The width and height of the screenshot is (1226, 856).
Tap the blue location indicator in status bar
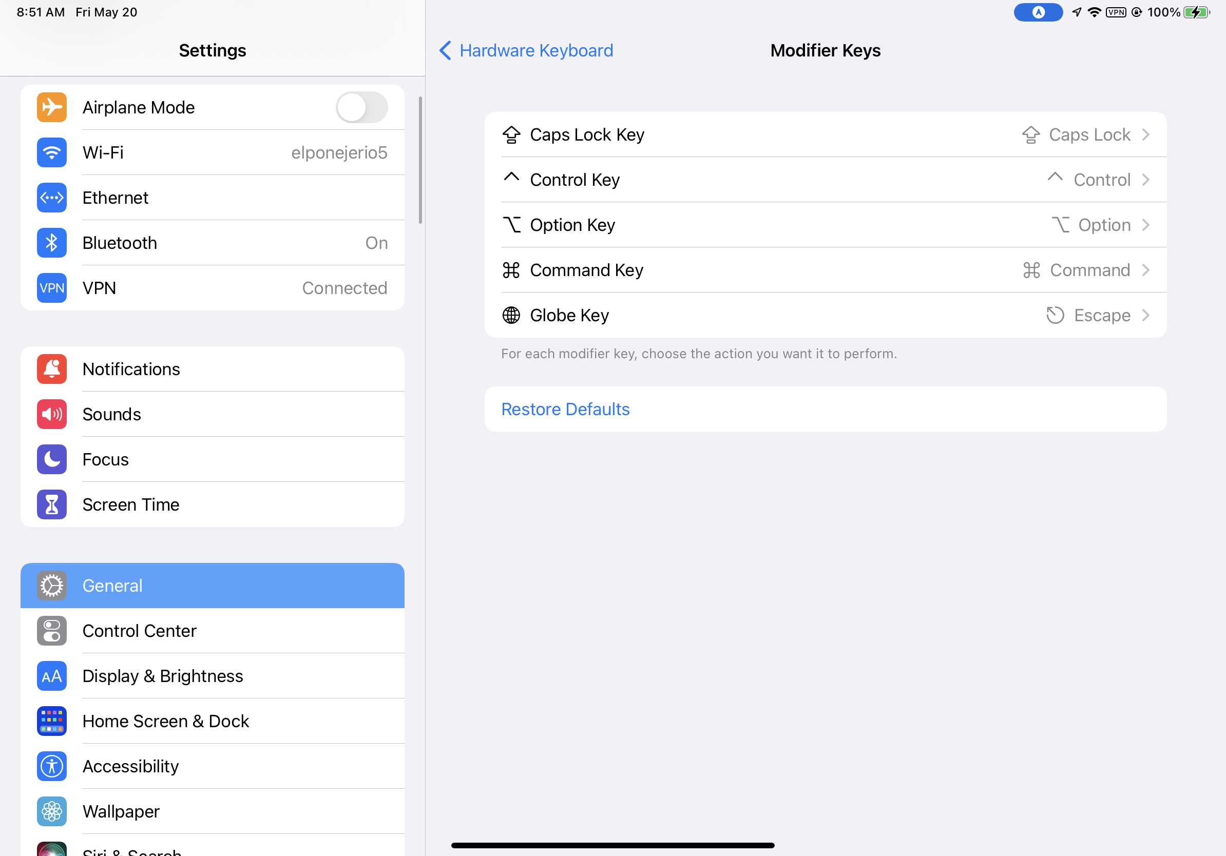pos(1038,12)
